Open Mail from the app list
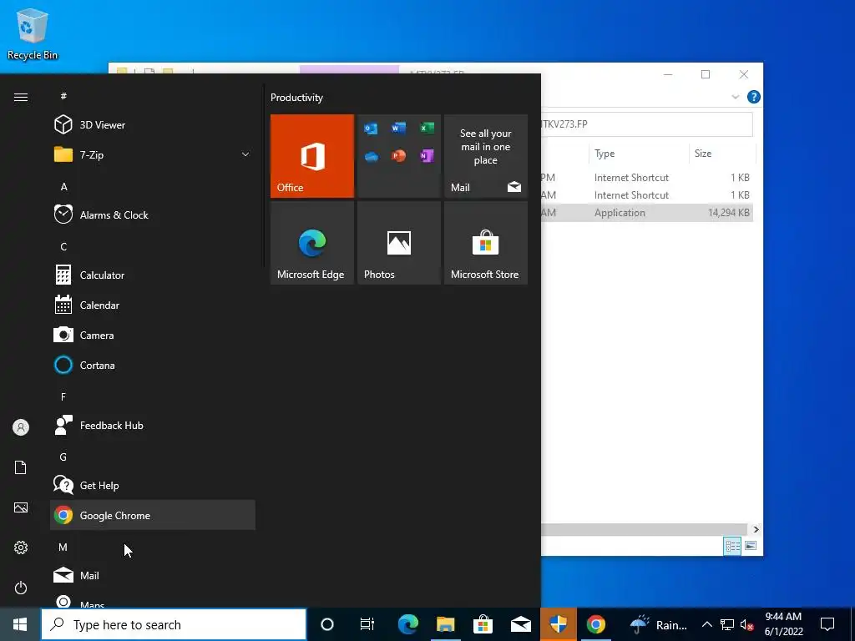This screenshot has height=641, width=855. pos(153,575)
